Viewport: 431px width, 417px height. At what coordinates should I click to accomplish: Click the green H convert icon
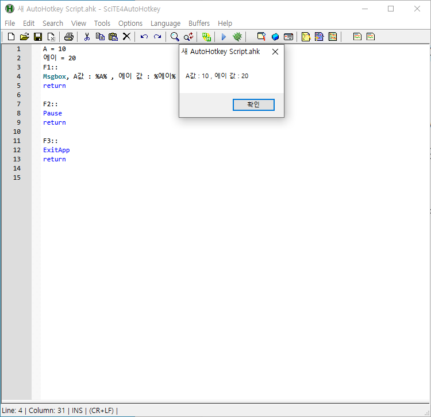tap(206, 37)
